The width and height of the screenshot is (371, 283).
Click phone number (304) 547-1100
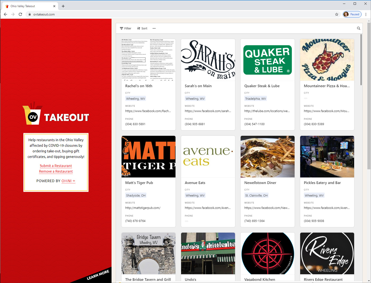tap(254, 124)
